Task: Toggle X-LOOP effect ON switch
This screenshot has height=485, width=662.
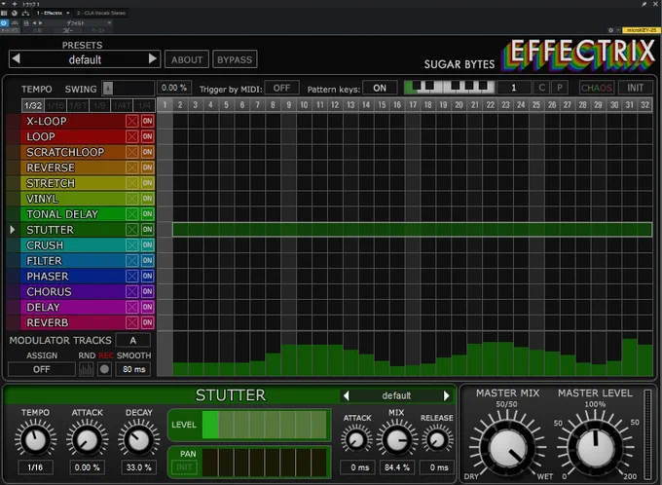Action: pos(147,121)
